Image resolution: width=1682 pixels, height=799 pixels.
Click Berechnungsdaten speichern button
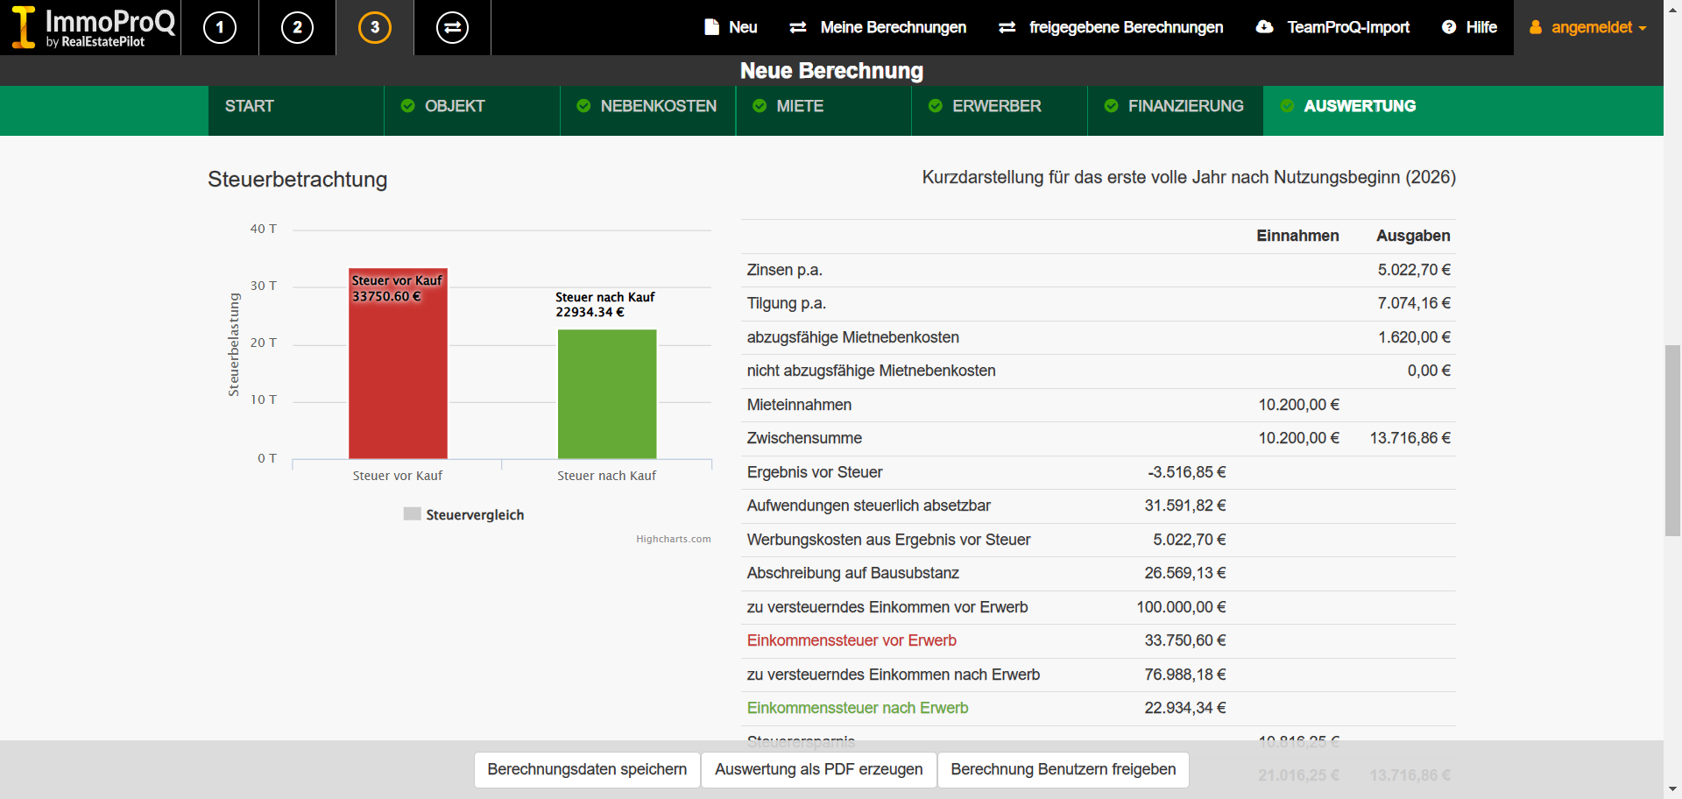[587, 769]
